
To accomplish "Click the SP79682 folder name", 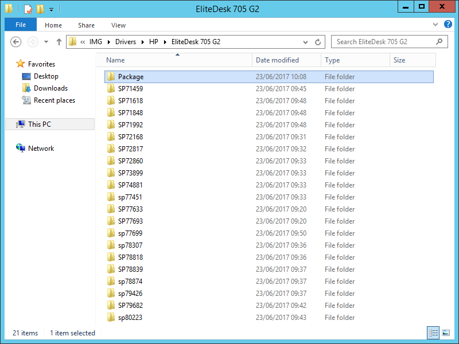I will pyautogui.click(x=131, y=306).
